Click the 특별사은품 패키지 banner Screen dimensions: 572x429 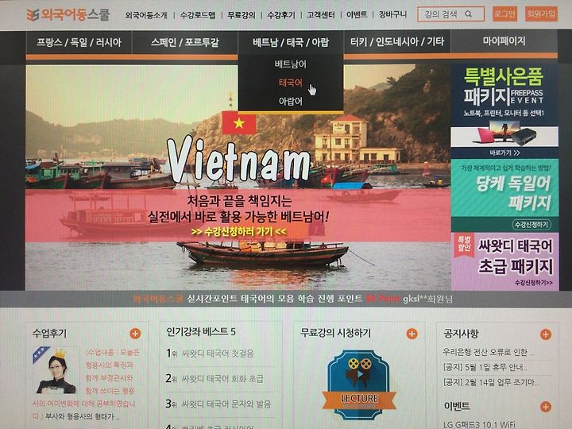click(x=504, y=111)
